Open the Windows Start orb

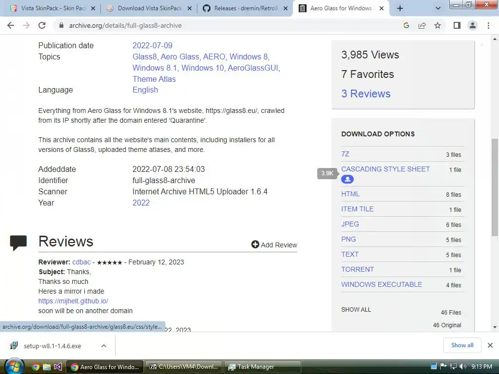click(14, 366)
